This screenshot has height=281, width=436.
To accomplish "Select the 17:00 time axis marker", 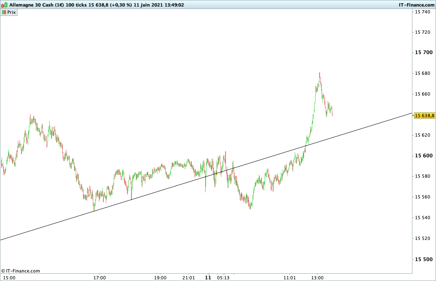I will point(100,278).
